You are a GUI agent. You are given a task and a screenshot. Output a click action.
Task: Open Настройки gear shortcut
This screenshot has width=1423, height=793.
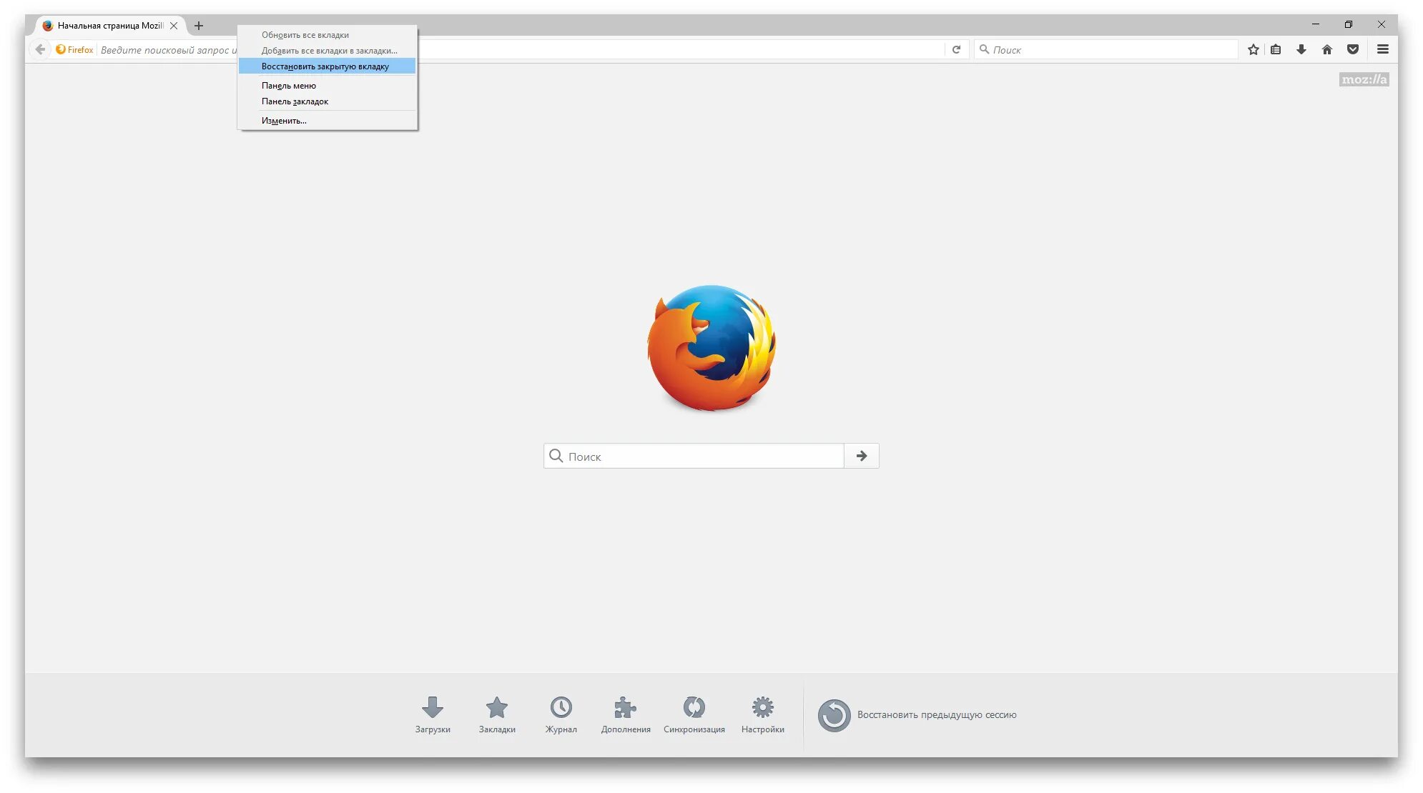(x=763, y=714)
